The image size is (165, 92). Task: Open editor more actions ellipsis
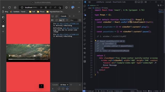tap(163, 5)
